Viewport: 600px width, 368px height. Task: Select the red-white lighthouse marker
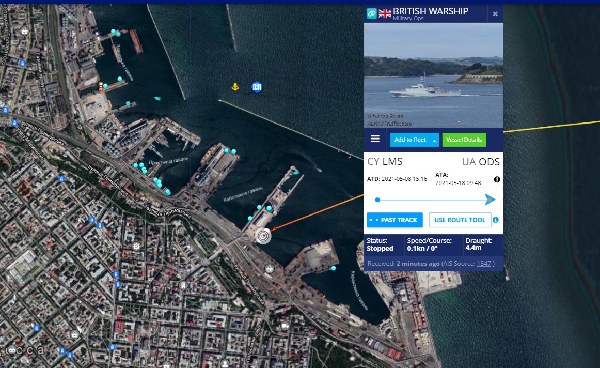(101, 87)
